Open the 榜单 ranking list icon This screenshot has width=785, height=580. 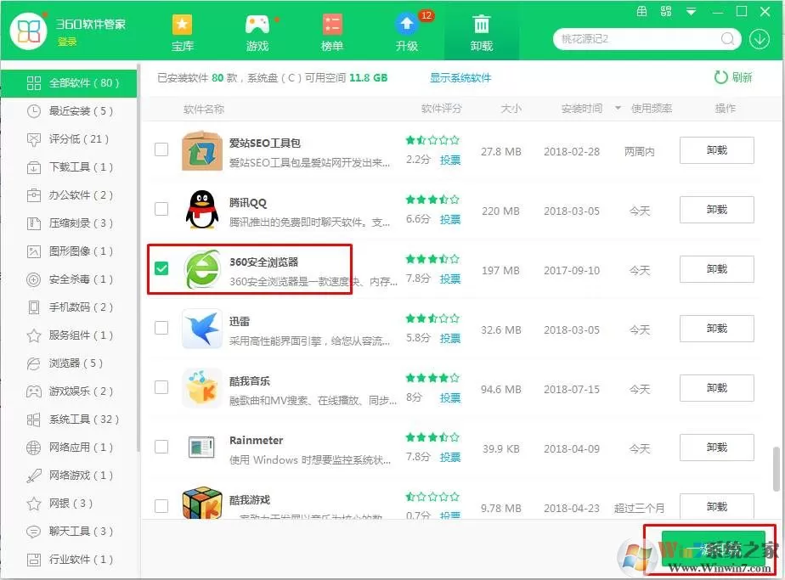332,25
